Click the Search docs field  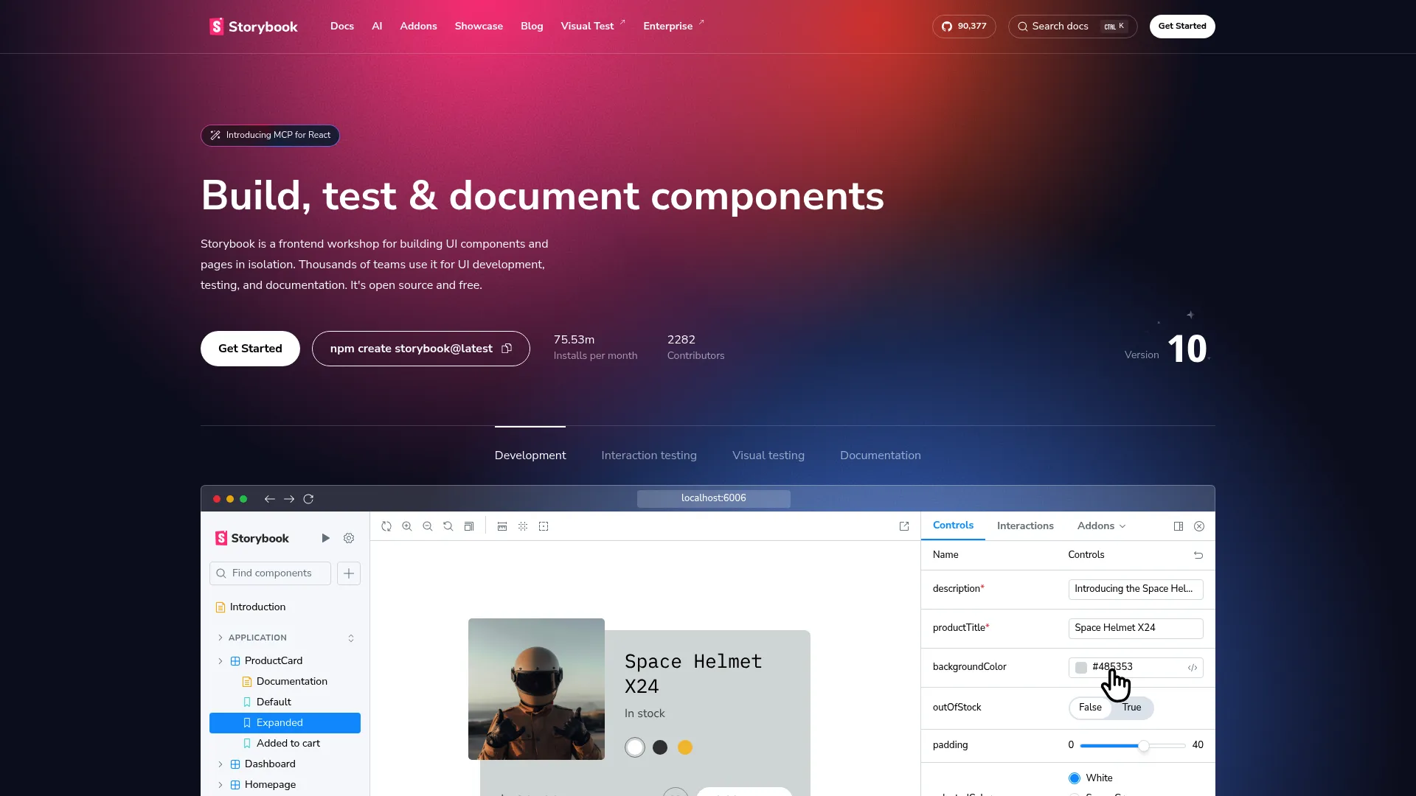coord(1072,27)
